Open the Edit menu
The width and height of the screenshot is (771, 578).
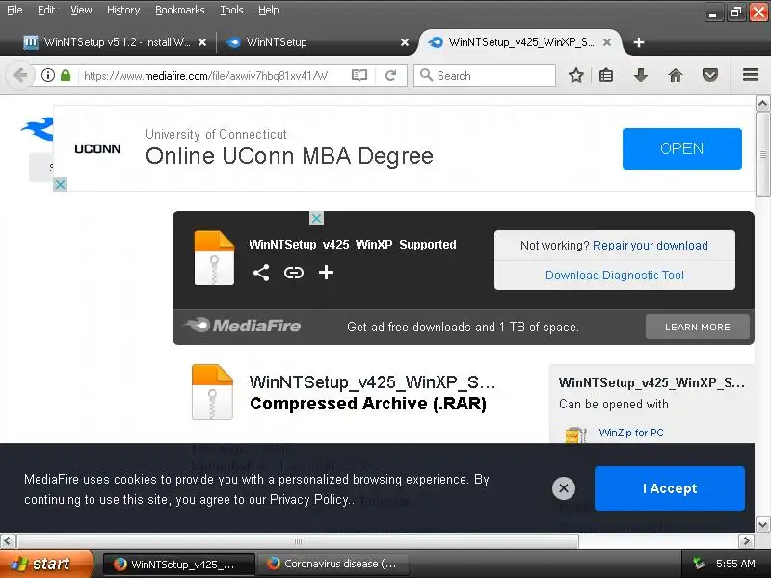click(46, 10)
